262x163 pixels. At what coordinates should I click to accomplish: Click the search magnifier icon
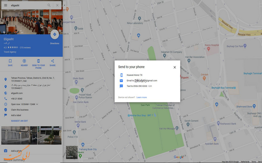coord(49,5)
